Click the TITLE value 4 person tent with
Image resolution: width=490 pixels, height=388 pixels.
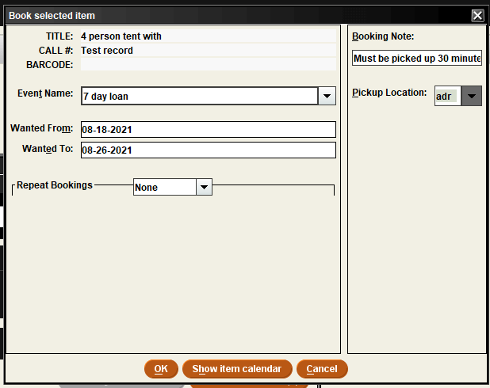[x=209, y=36]
